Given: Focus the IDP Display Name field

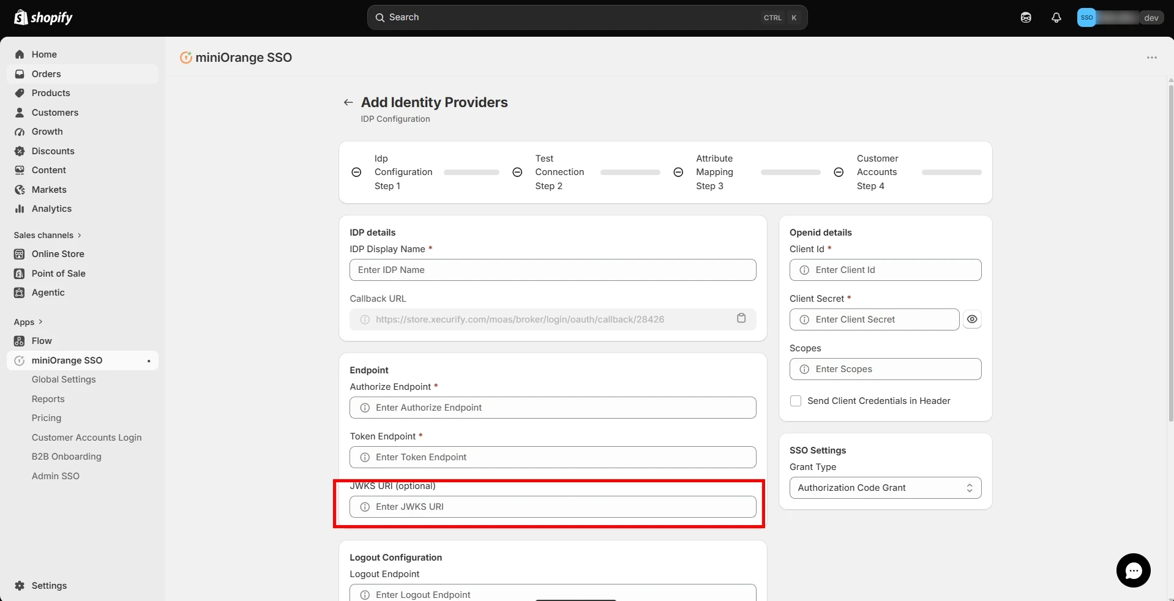Looking at the screenshot, I should (x=553, y=270).
